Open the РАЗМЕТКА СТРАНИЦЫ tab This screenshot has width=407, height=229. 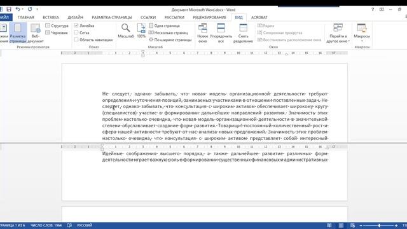tap(112, 17)
